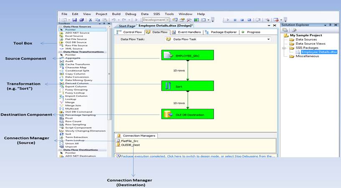
Task: Select the EMPLOYEE_SRC source component
Action: [x=187, y=55]
